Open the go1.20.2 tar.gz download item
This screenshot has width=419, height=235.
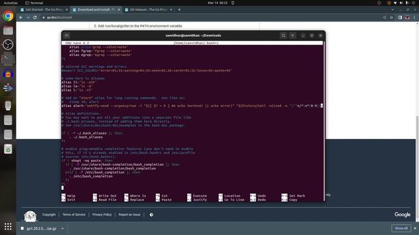[41, 228]
